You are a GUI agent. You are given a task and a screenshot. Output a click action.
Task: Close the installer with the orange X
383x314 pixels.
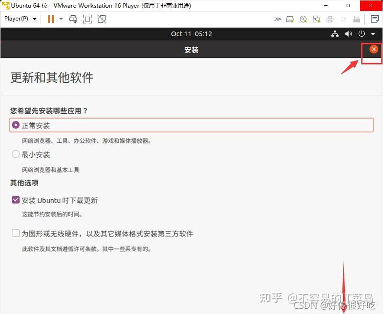(373, 49)
